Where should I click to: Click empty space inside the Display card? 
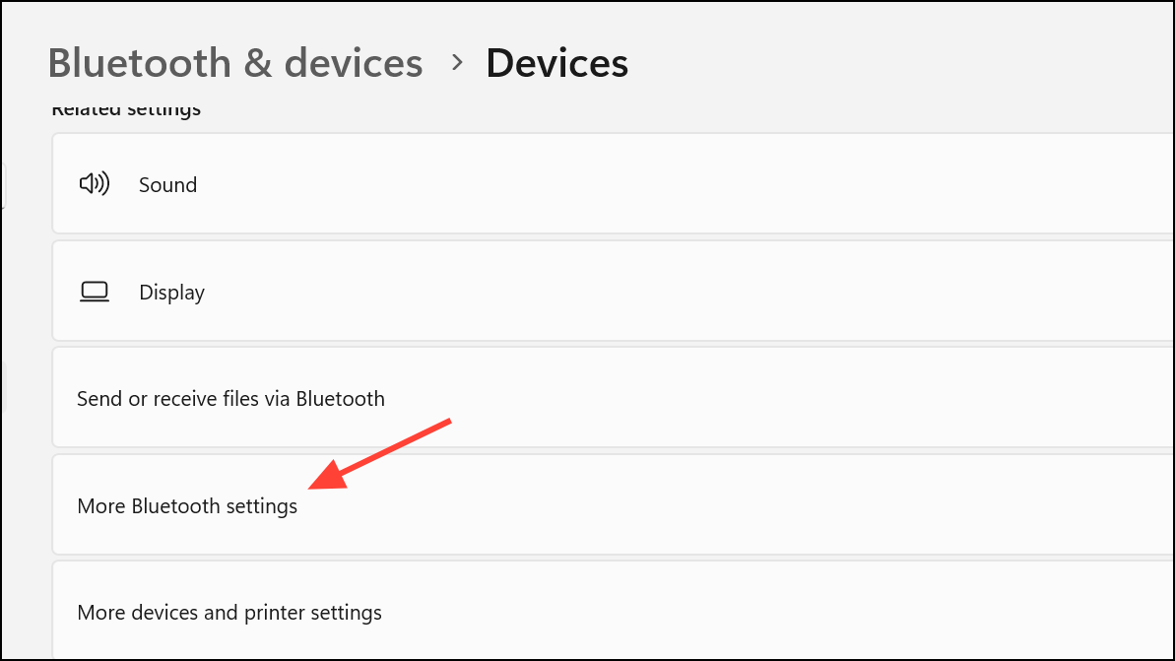pyautogui.click(x=675, y=292)
